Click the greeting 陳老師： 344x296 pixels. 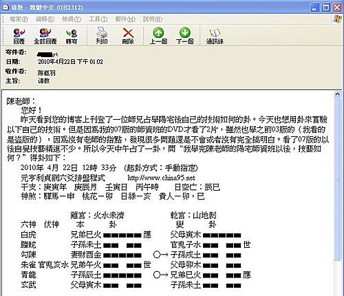coord(21,101)
